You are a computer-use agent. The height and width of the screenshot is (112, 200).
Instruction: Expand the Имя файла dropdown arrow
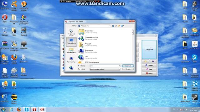pos(119,66)
